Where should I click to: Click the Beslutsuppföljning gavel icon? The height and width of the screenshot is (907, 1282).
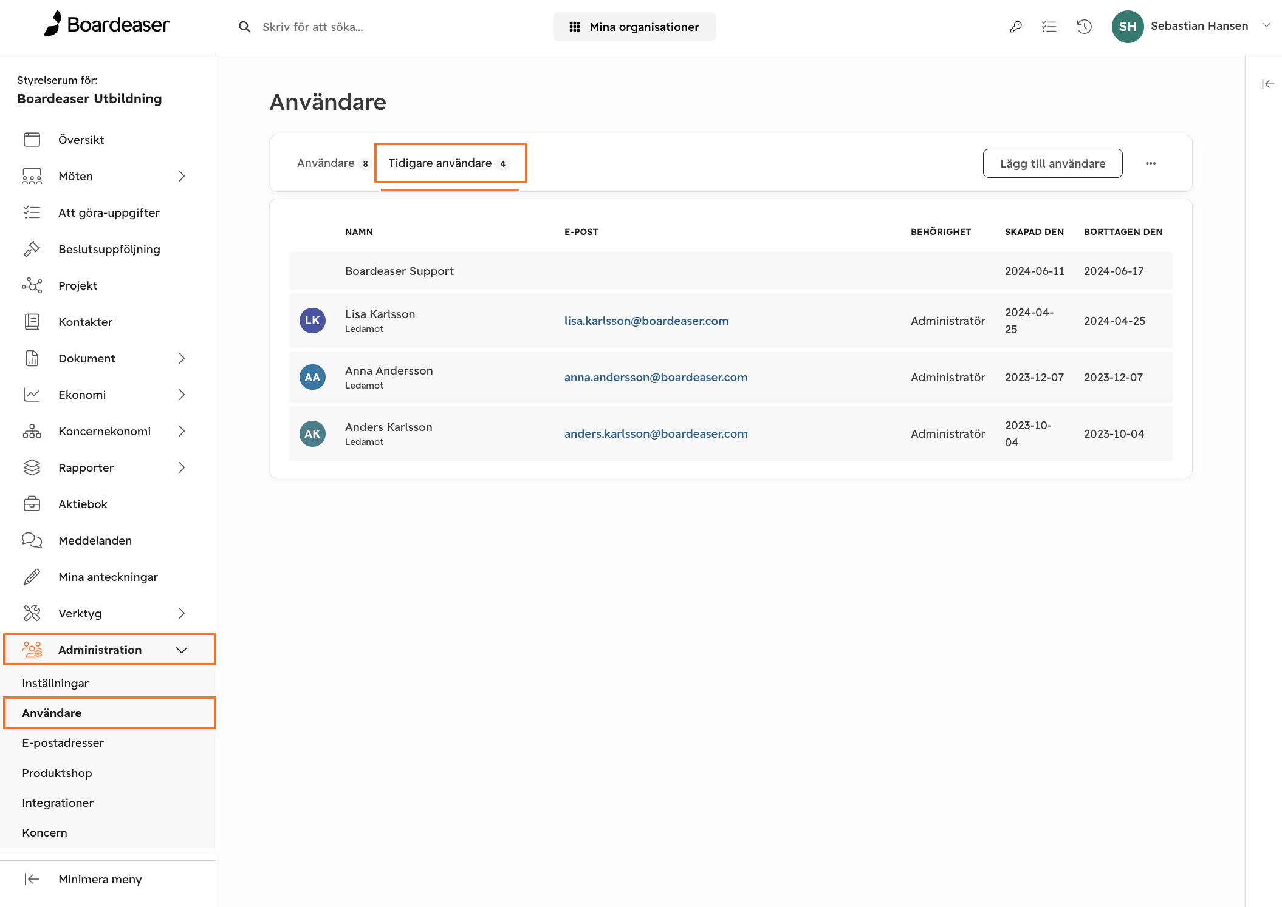point(32,249)
